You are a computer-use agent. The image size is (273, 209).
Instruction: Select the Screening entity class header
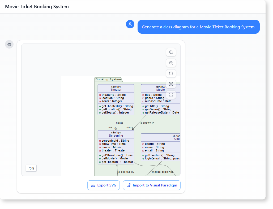pos(116,134)
